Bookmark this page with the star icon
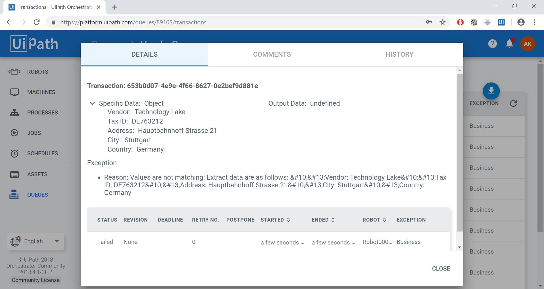Viewport: 544px width, 289px height. tap(443, 22)
